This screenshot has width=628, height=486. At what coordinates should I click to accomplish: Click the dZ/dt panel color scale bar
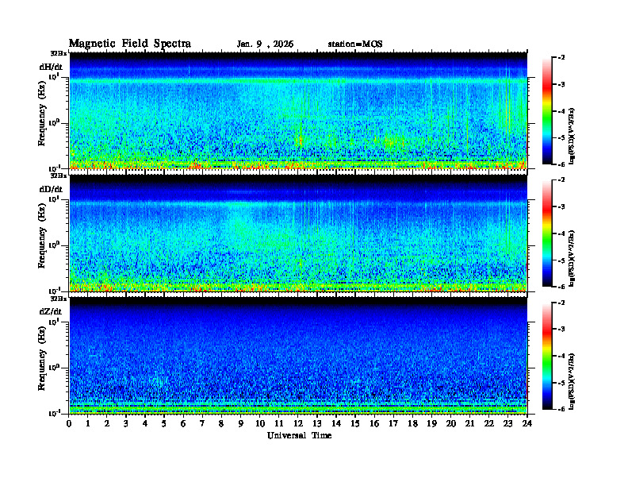point(547,356)
